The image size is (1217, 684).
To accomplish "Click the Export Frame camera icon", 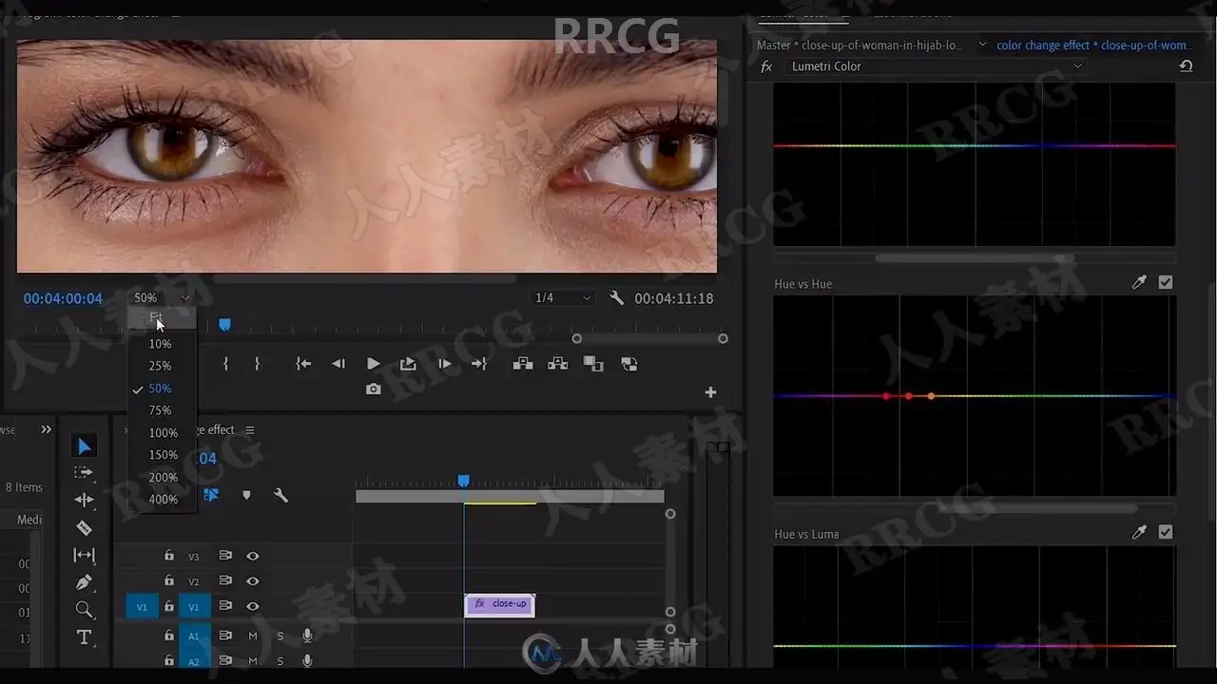I will (x=374, y=389).
